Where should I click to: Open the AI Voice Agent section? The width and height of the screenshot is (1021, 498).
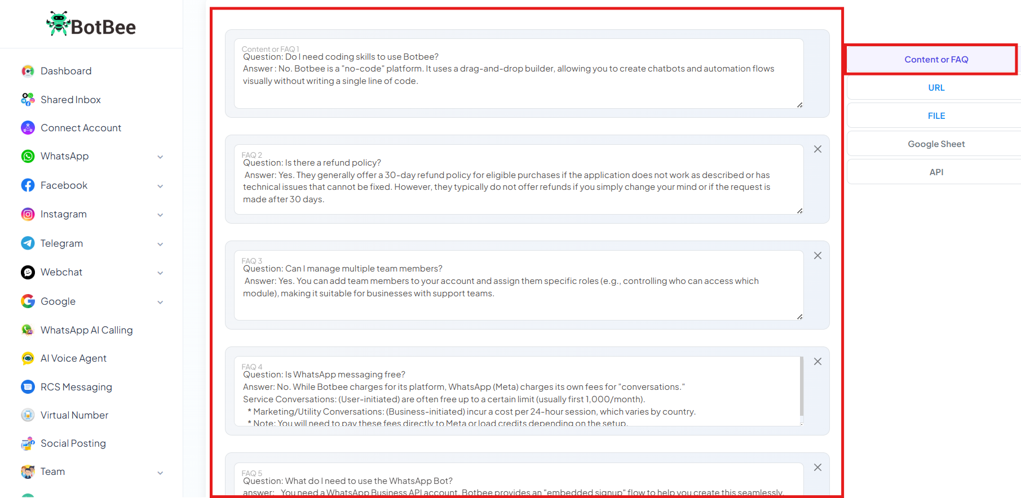click(x=73, y=358)
